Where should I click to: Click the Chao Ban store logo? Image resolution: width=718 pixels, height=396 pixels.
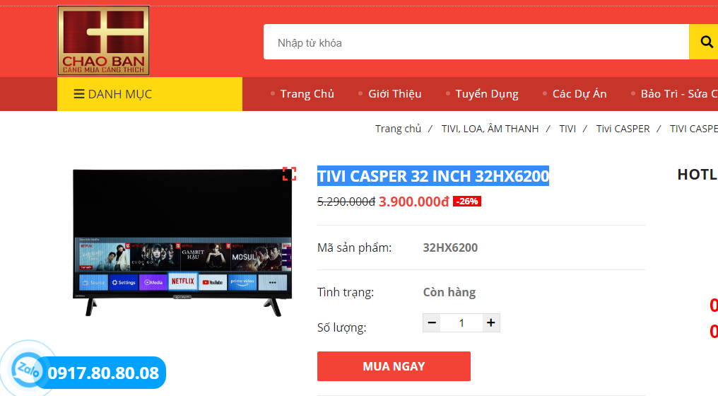click(x=103, y=40)
